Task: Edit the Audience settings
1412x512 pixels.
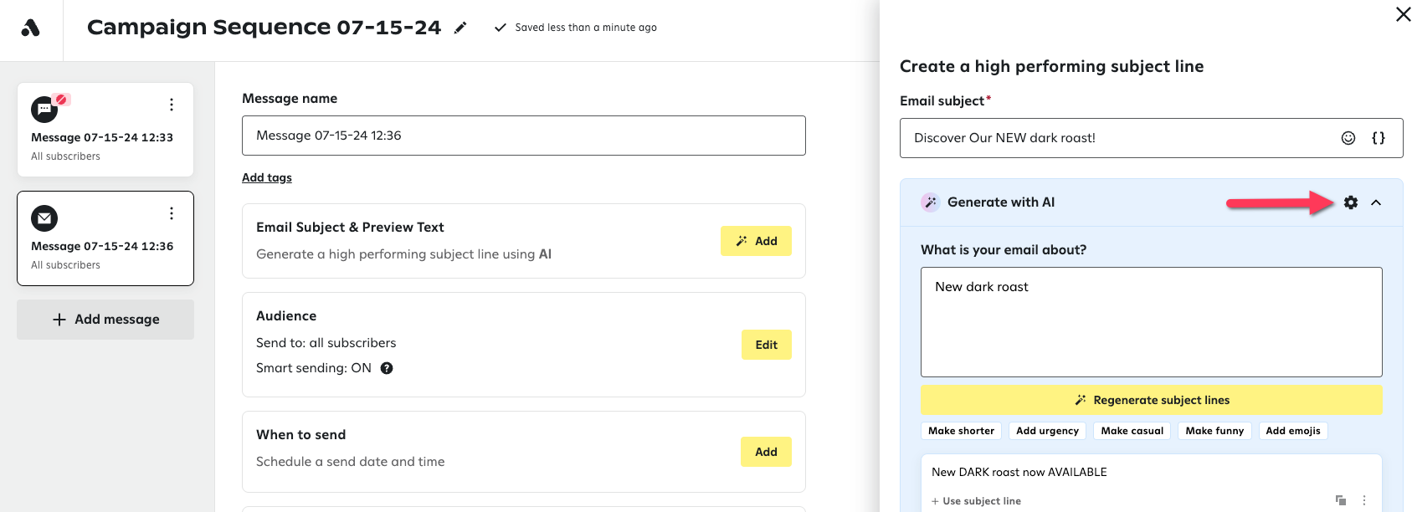Action: pos(766,345)
